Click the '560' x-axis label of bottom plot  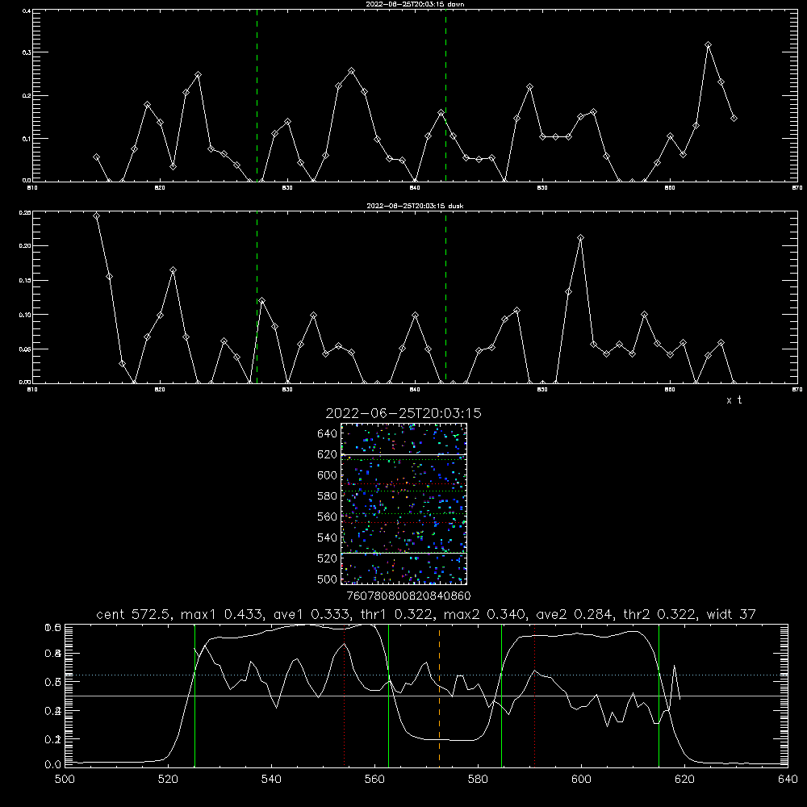click(374, 780)
